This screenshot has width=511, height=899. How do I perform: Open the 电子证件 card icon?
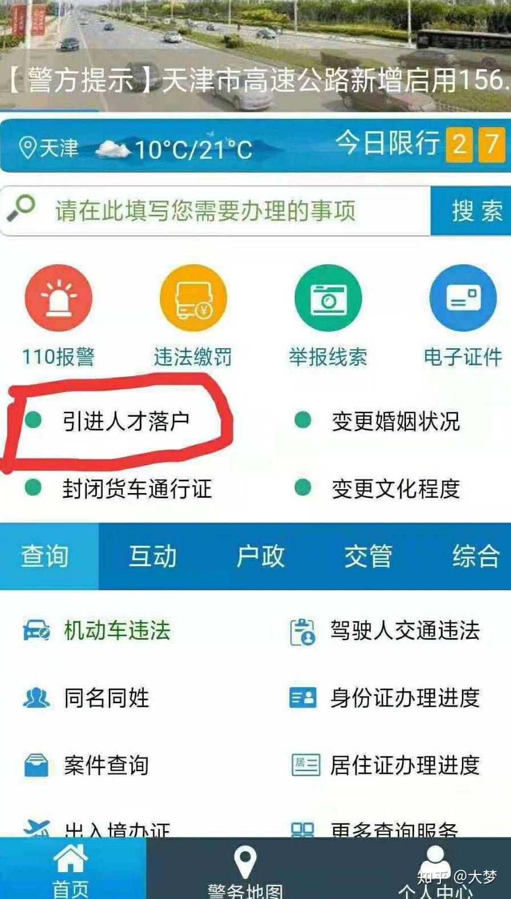point(463,298)
